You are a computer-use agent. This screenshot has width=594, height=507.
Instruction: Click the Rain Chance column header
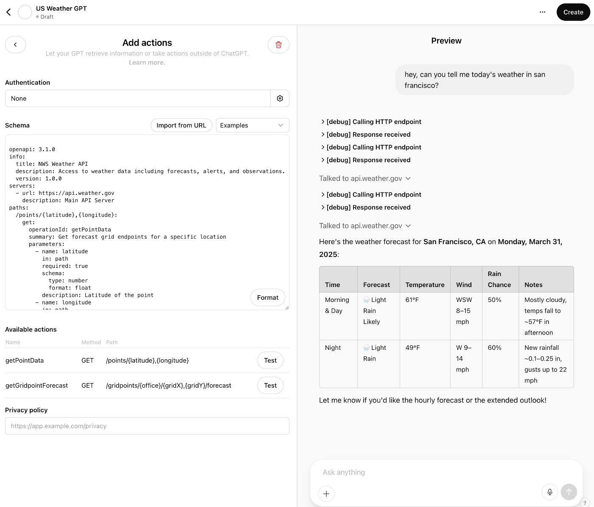point(499,279)
